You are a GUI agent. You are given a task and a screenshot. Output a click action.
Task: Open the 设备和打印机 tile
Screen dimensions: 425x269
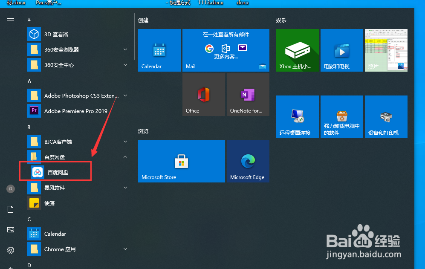386,117
